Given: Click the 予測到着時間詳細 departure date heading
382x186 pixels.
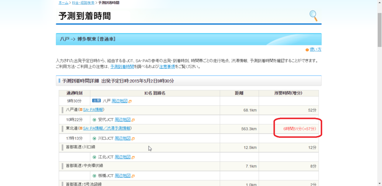Looking at the screenshot, I should [x=118, y=81].
